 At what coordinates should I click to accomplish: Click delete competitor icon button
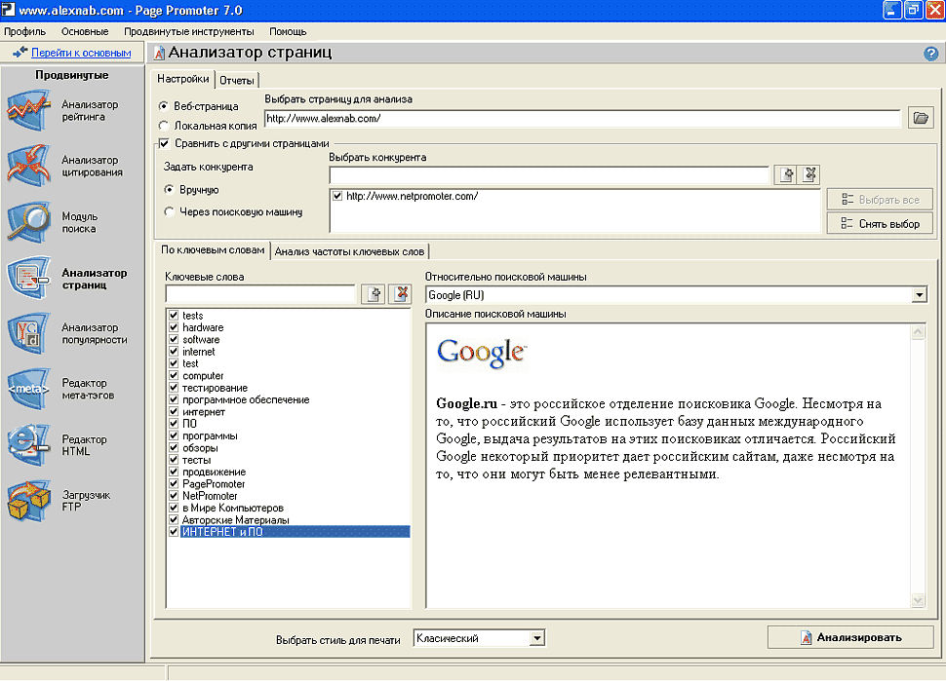coord(809,174)
